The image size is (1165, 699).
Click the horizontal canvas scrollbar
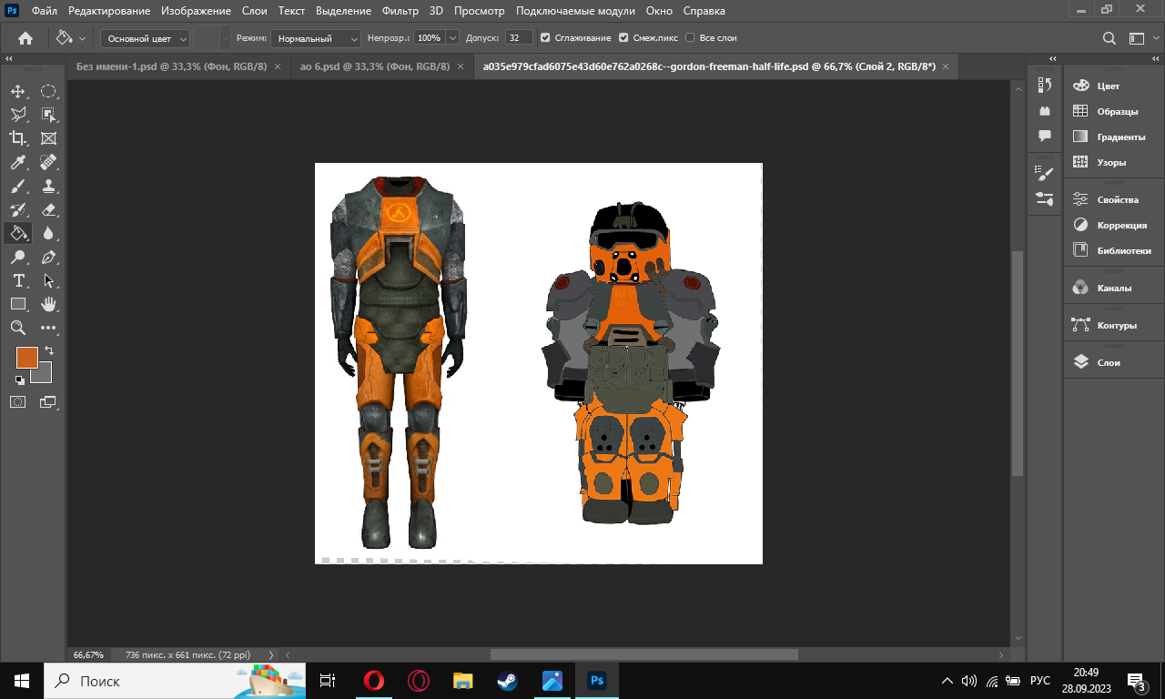coord(644,654)
